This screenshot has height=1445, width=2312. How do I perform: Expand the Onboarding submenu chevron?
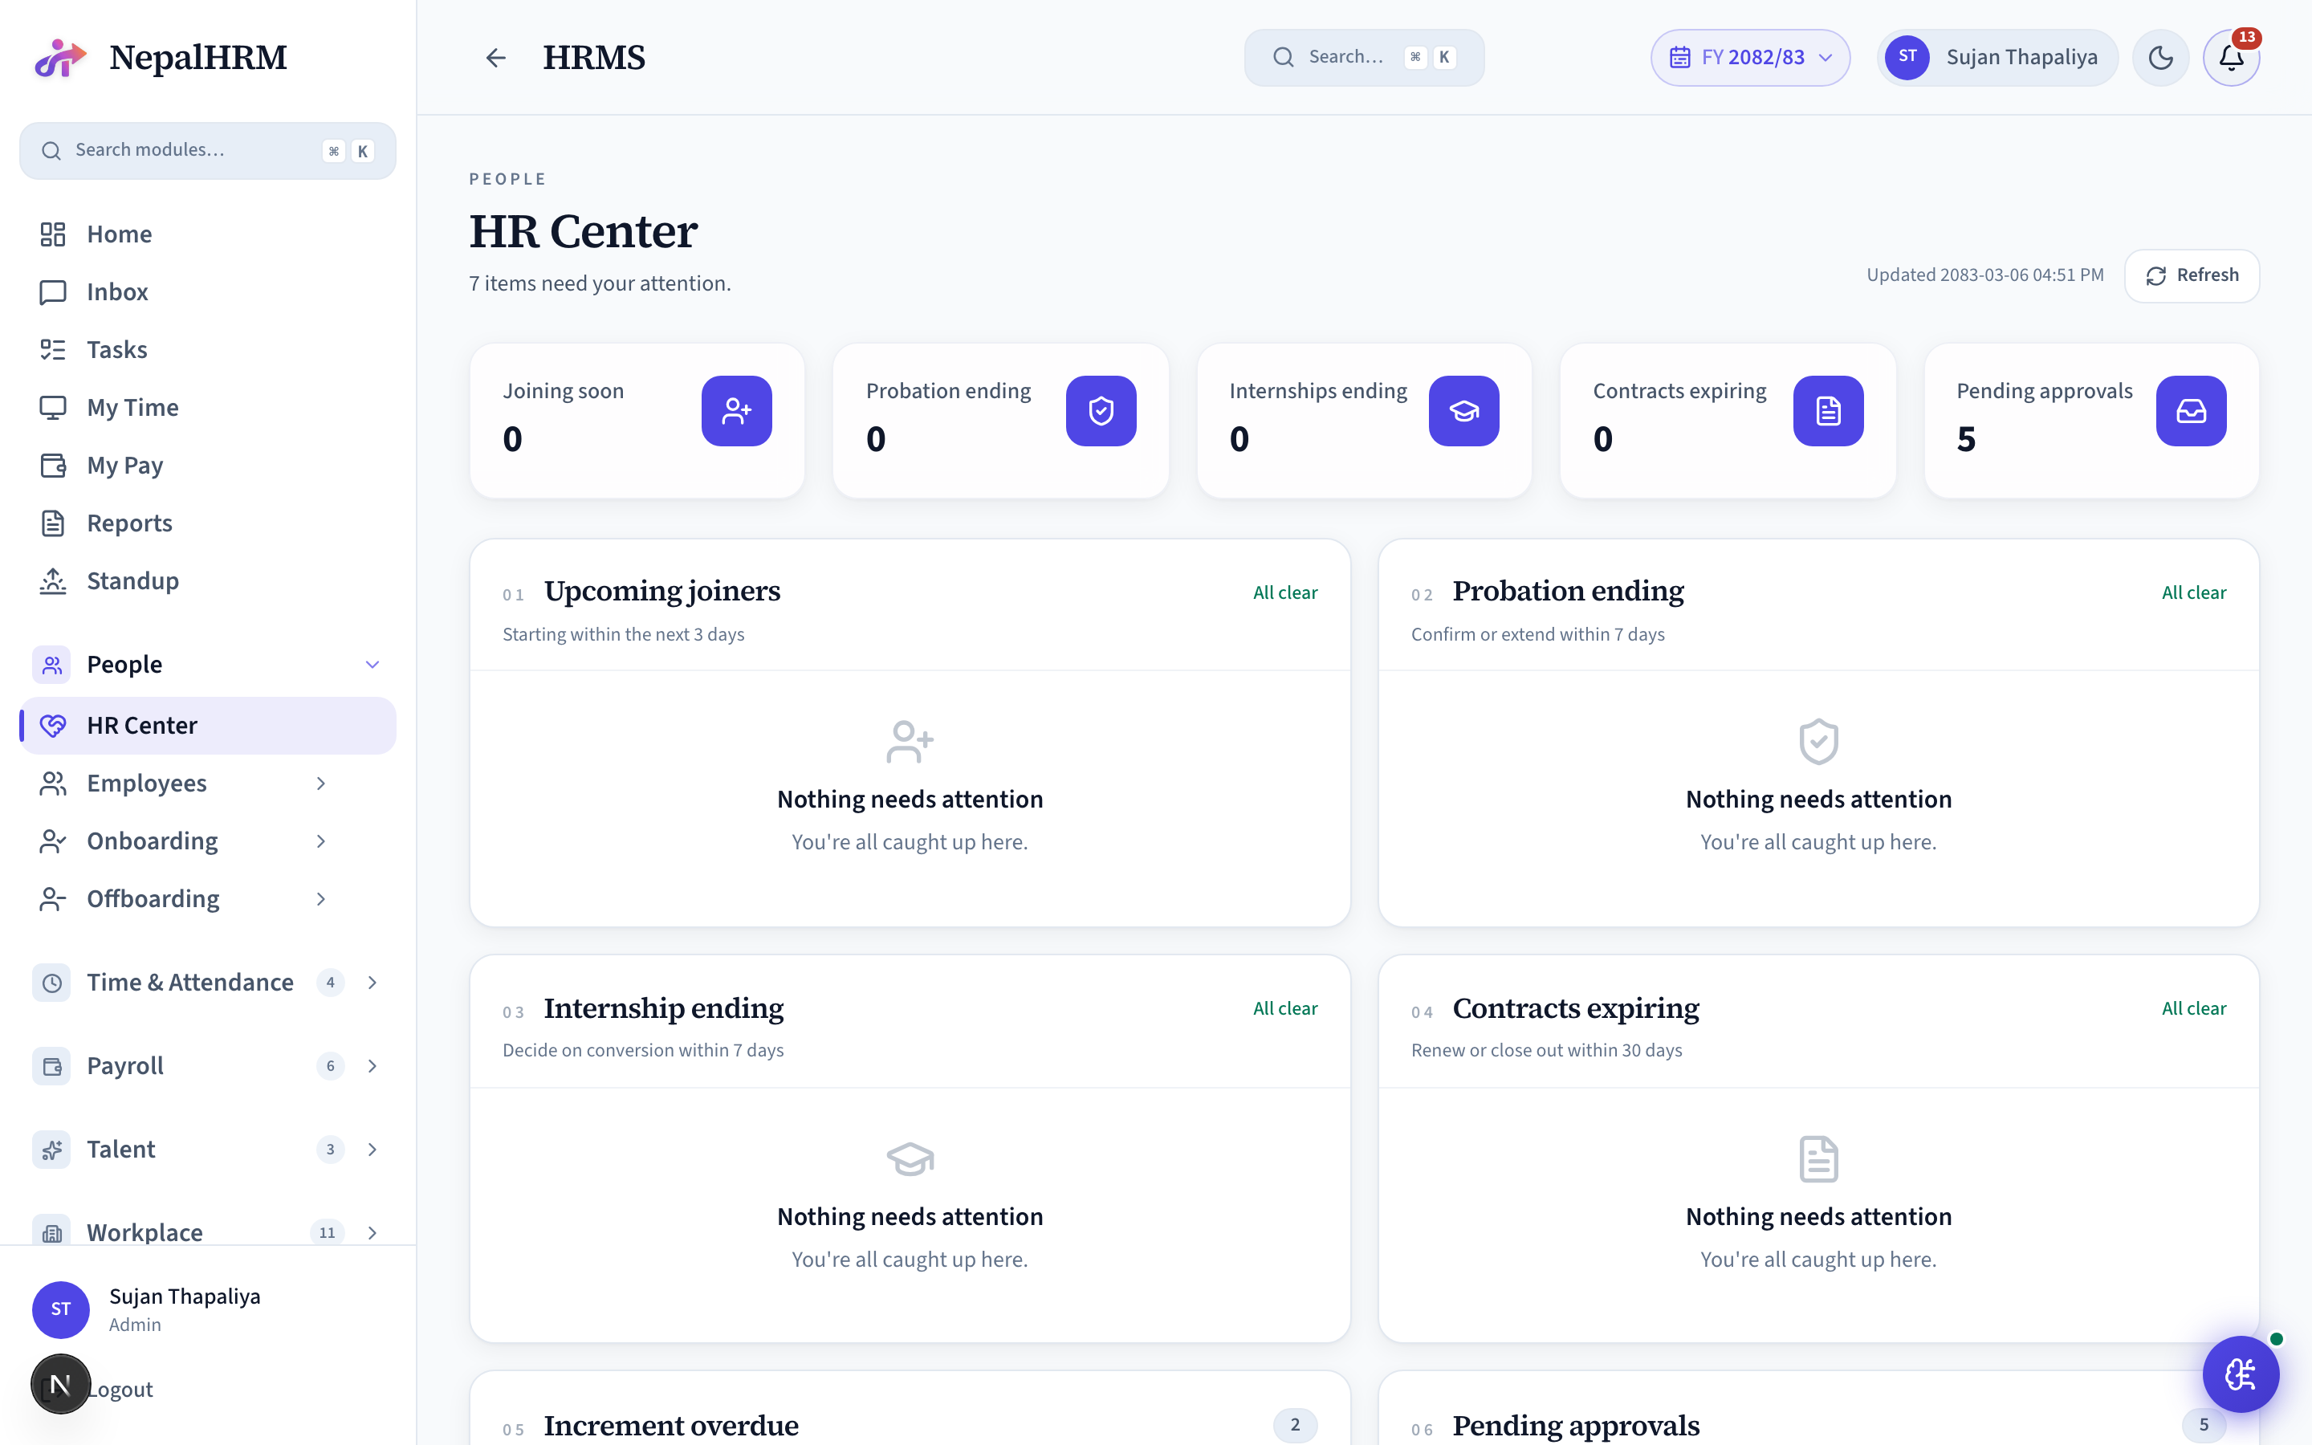321,841
